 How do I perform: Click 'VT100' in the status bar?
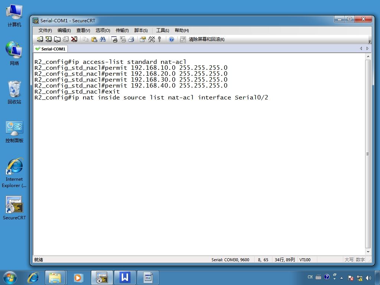(x=305, y=259)
